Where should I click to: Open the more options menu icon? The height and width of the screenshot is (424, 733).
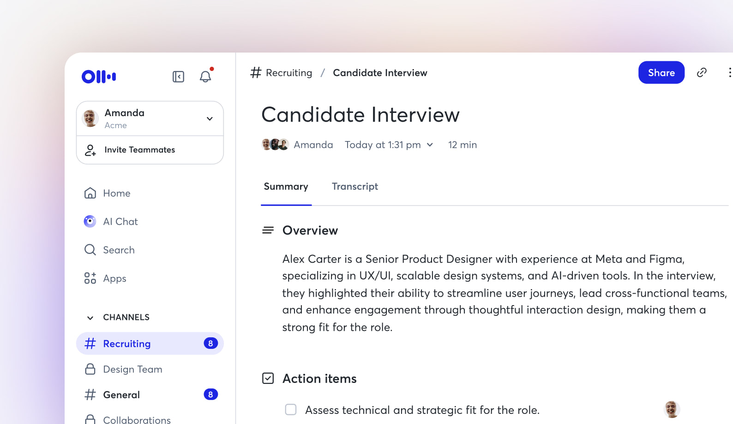pyautogui.click(x=729, y=72)
